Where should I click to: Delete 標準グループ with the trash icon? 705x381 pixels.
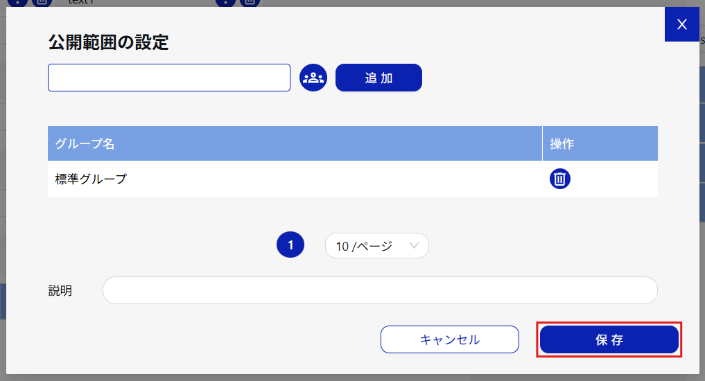pyautogui.click(x=560, y=179)
